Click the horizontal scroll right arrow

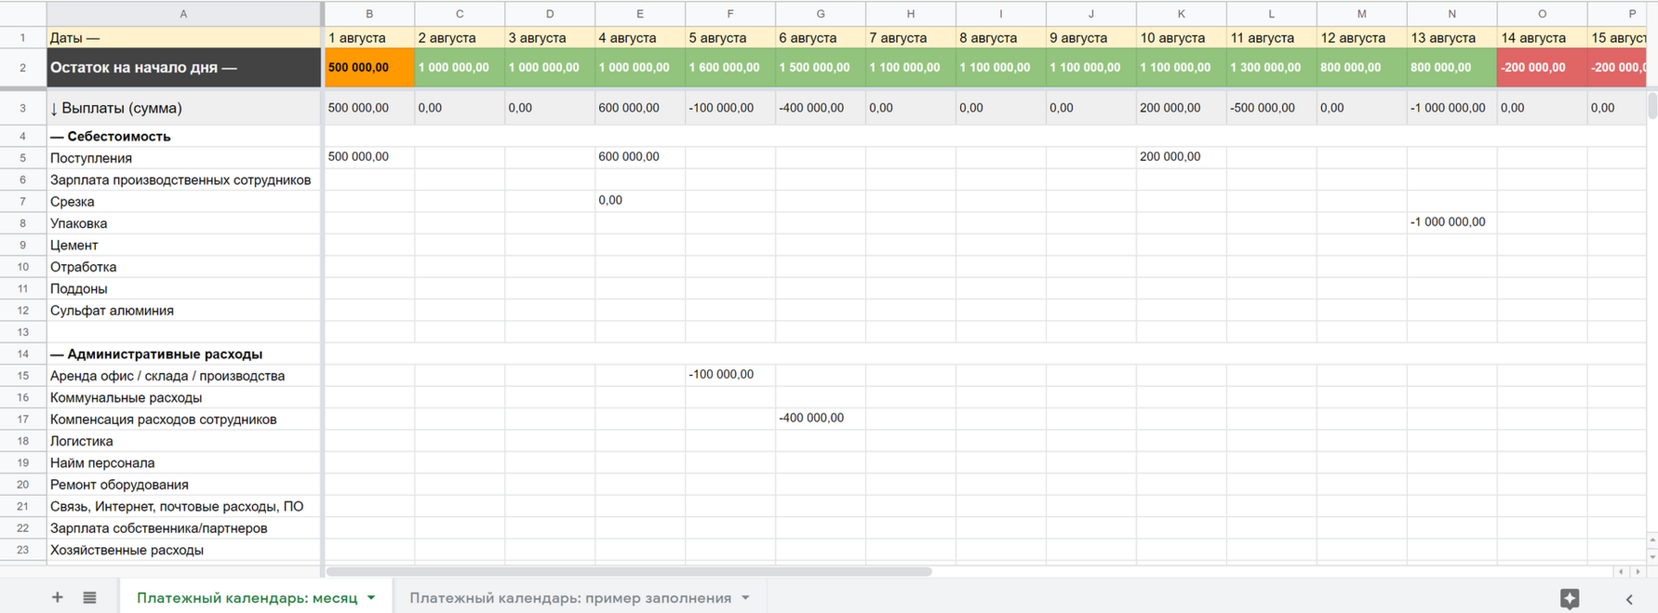tap(1638, 571)
